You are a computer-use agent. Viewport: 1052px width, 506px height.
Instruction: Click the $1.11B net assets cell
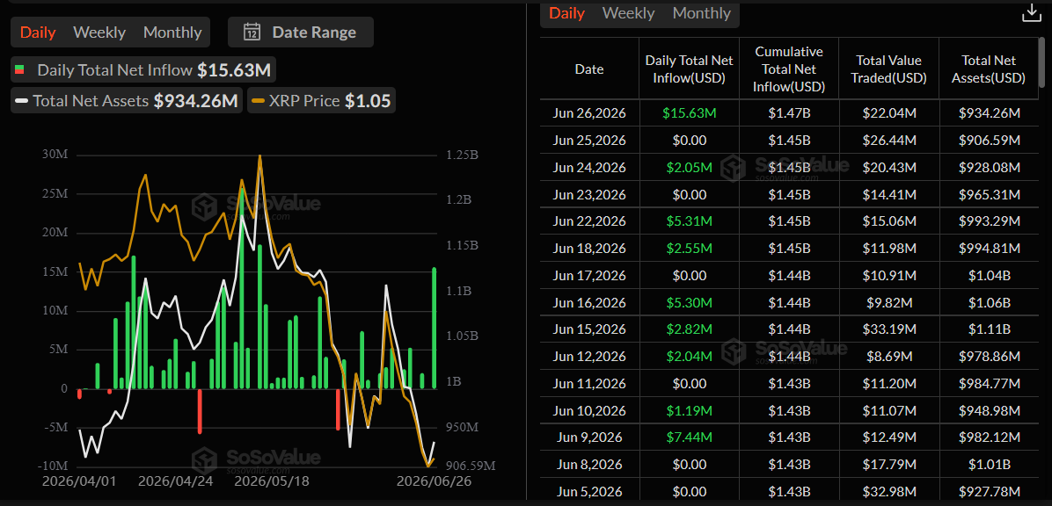[990, 329]
